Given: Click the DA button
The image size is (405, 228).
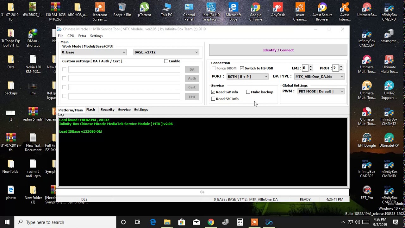Looking at the screenshot, I should [x=192, y=69].
